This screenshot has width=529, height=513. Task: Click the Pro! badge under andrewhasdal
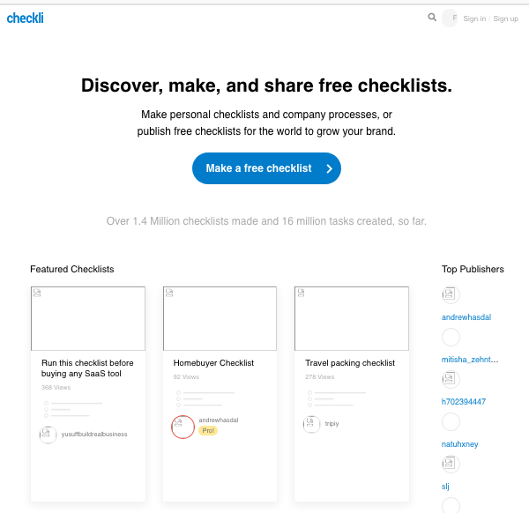tap(208, 431)
